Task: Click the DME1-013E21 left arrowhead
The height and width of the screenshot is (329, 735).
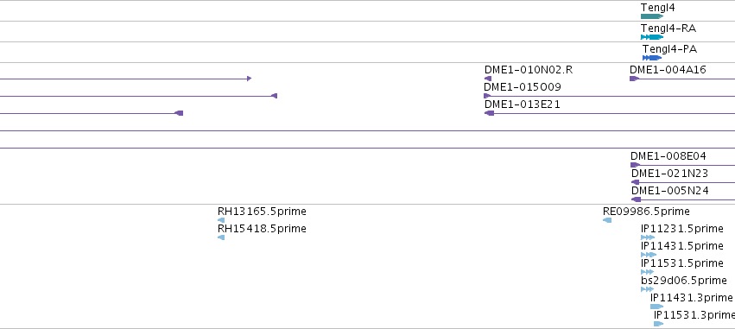Action: (489, 113)
